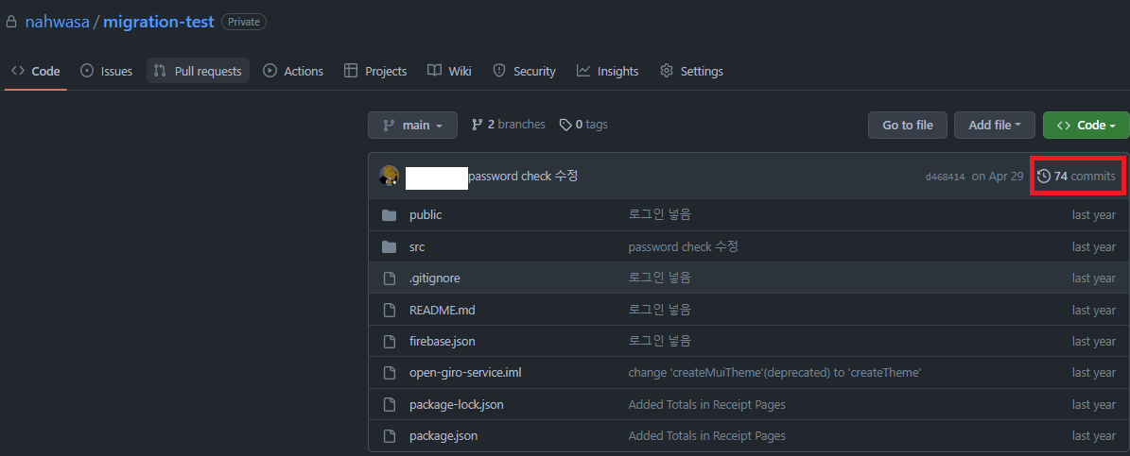Screen dimensions: 1130x456
Task: Click the Security shield icon
Action: (x=498, y=71)
